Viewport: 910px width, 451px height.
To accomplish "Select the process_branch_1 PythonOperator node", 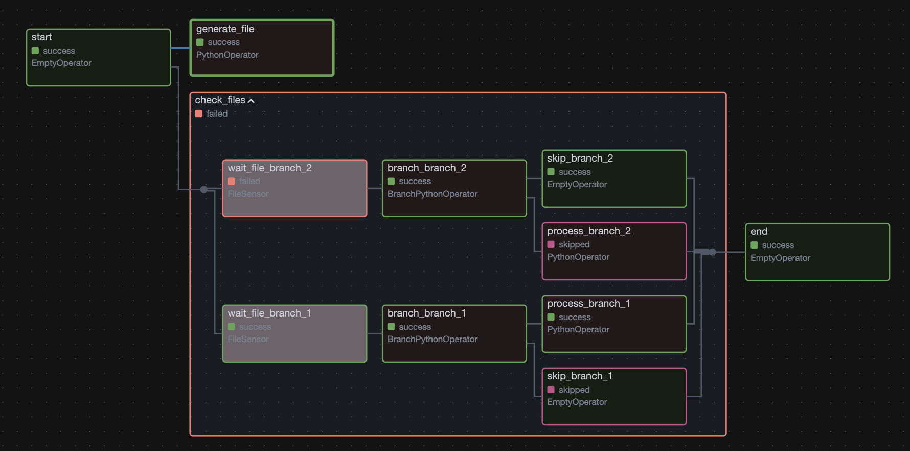I will (613, 324).
